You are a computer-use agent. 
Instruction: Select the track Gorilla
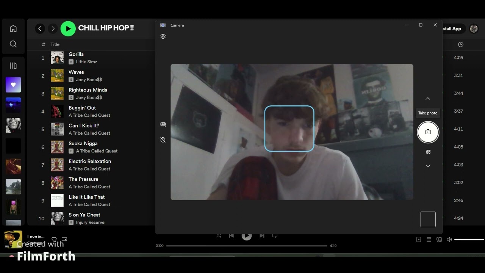(76, 54)
